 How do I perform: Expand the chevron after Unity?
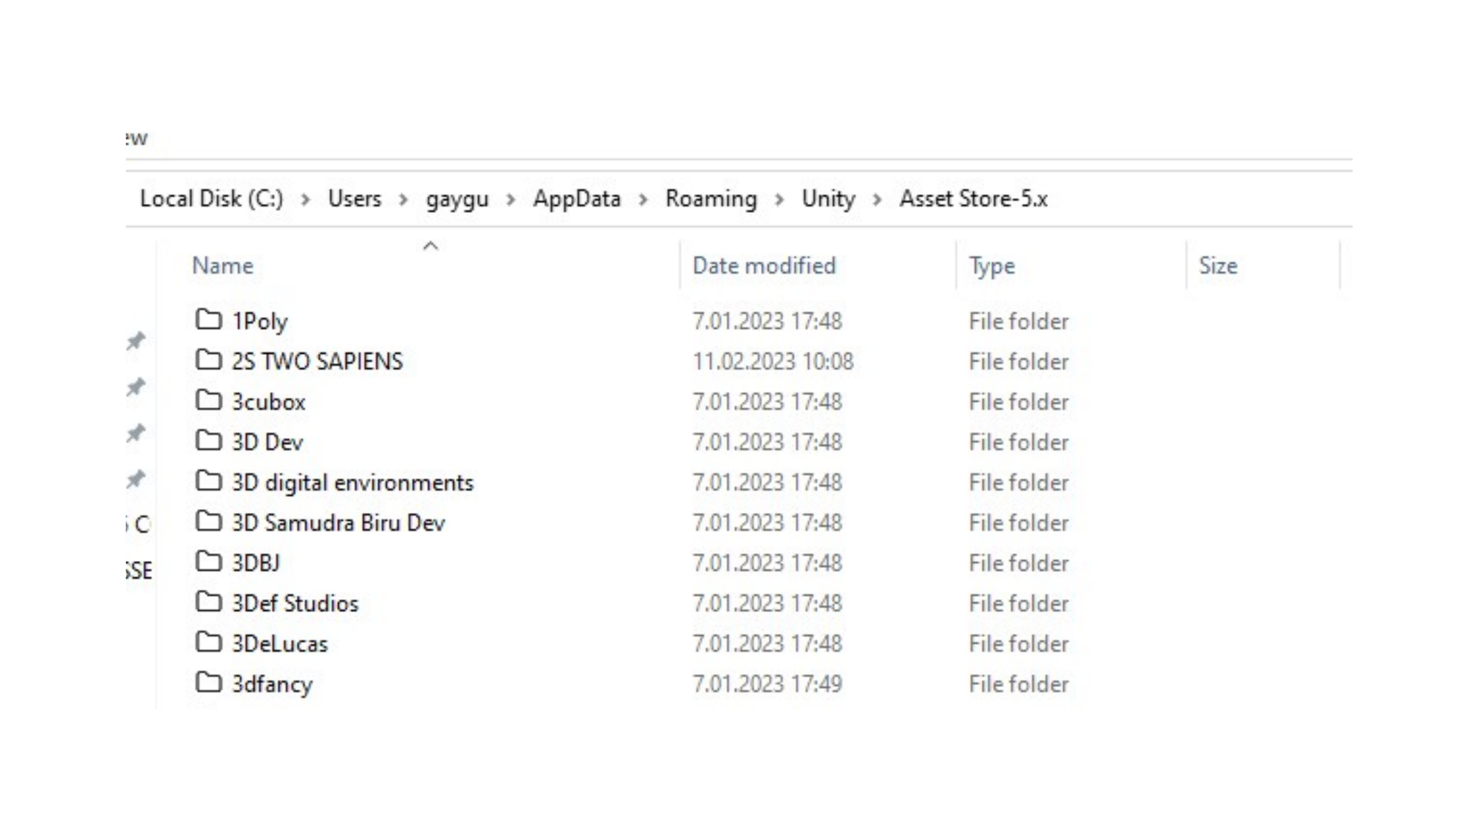tap(877, 200)
